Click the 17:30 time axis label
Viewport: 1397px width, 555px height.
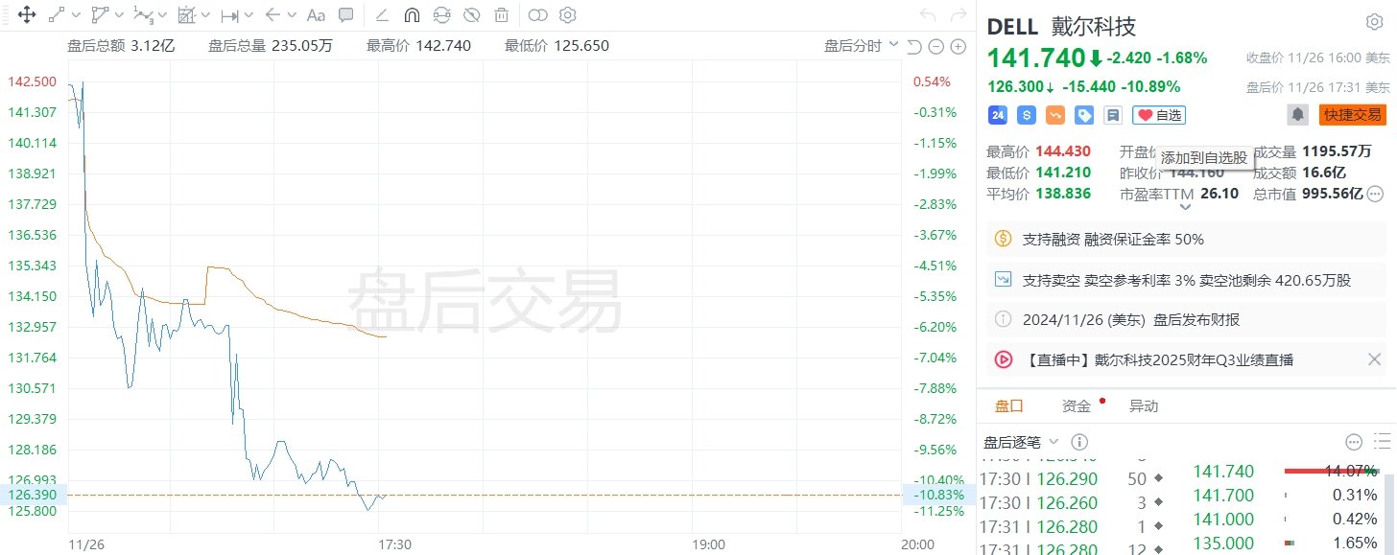(395, 543)
